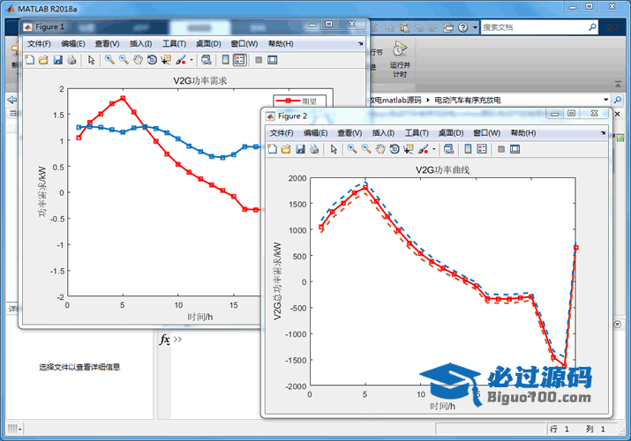Select Brush data tool in Figure 2

click(x=423, y=149)
